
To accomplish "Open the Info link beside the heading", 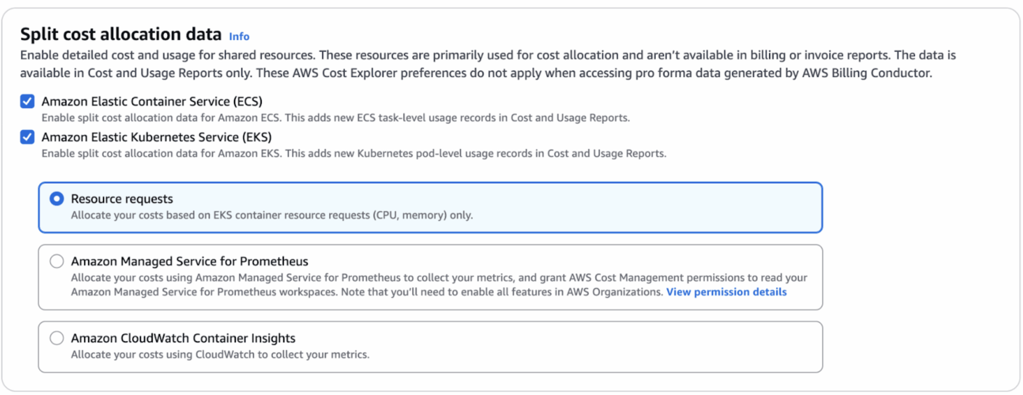I will click(x=239, y=36).
